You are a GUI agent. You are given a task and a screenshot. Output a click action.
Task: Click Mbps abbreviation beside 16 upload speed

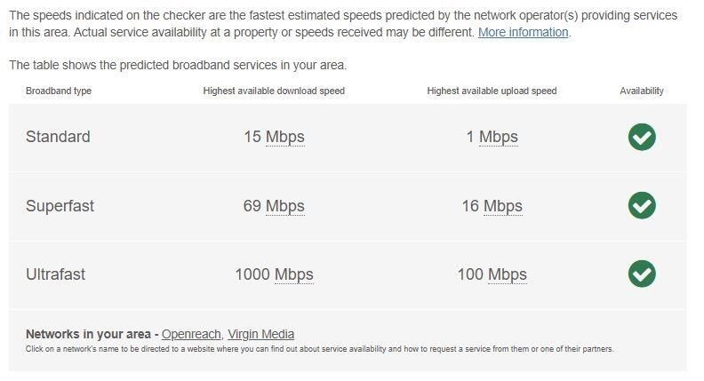502,206
